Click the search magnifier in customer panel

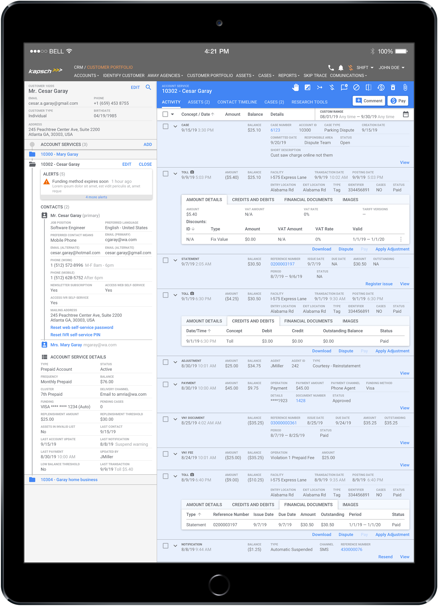(x=148, y=87)
